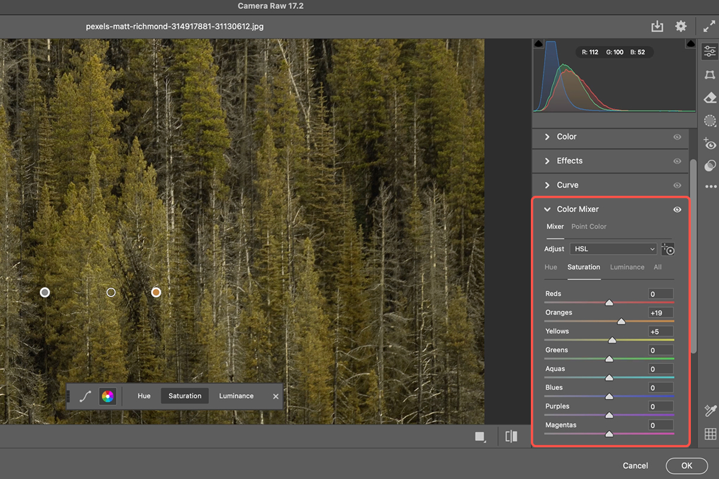Select the color wheel mixer icon
This screenshot has height=479, width=719.
(107, 396)
